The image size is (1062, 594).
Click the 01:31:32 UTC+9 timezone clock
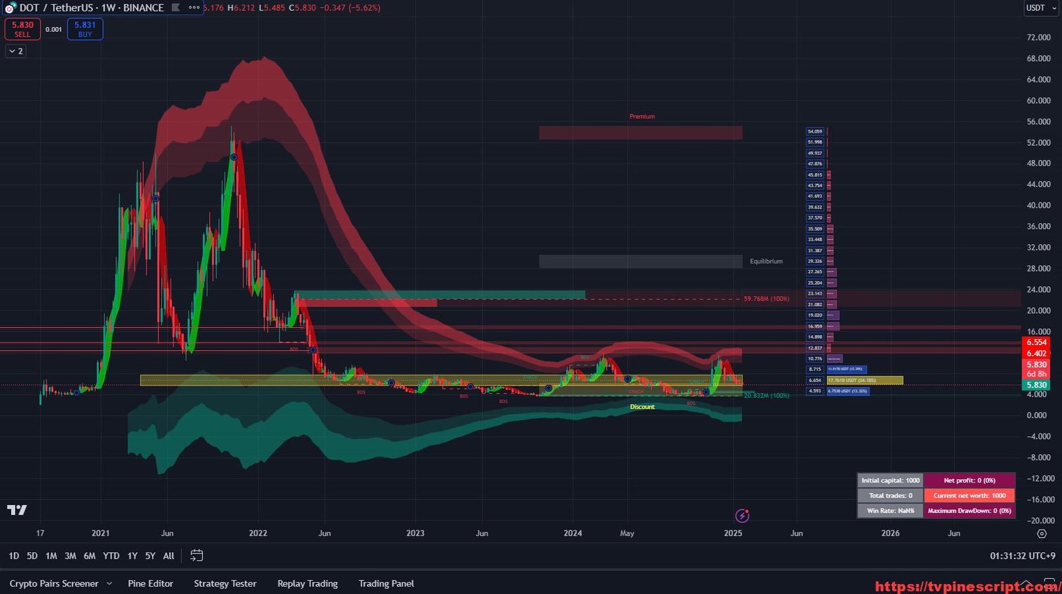pos(1022,556)
